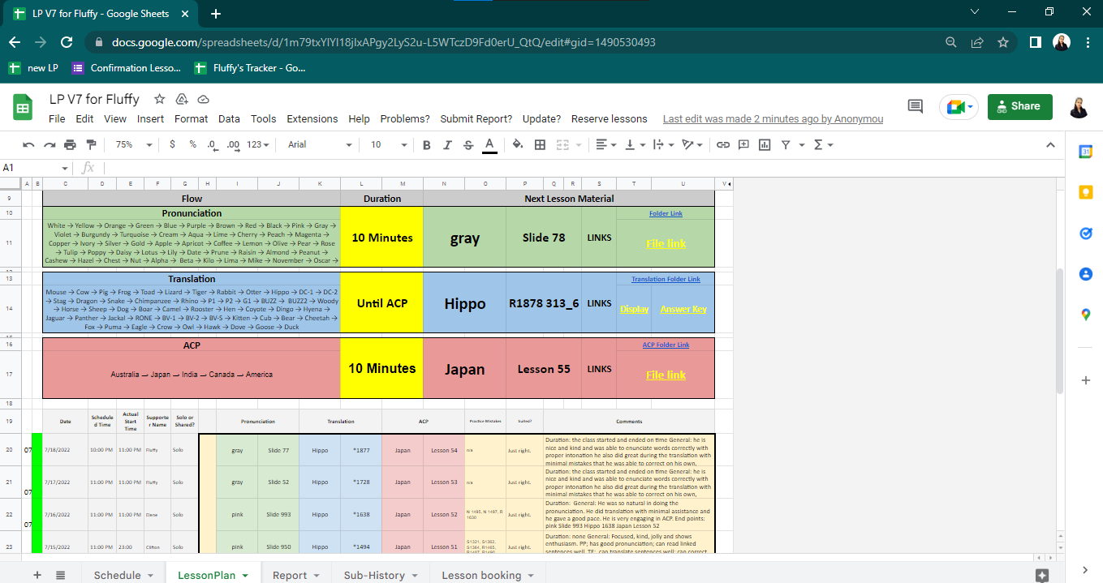
Task: Click the Insert link icon
Action: tap(722, 144)
